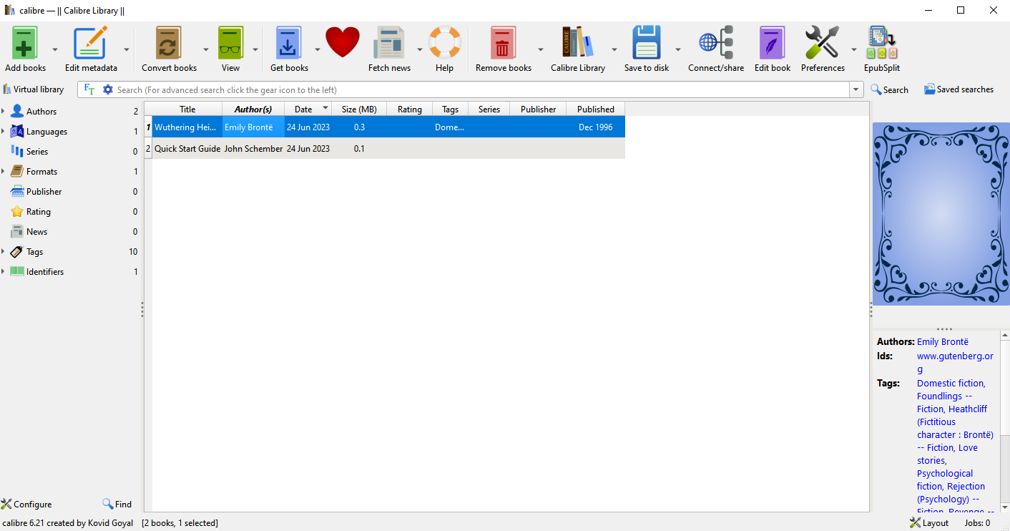Click the Emily Brontë author link
Screen dimensions: 1010x531
point(943,342)
